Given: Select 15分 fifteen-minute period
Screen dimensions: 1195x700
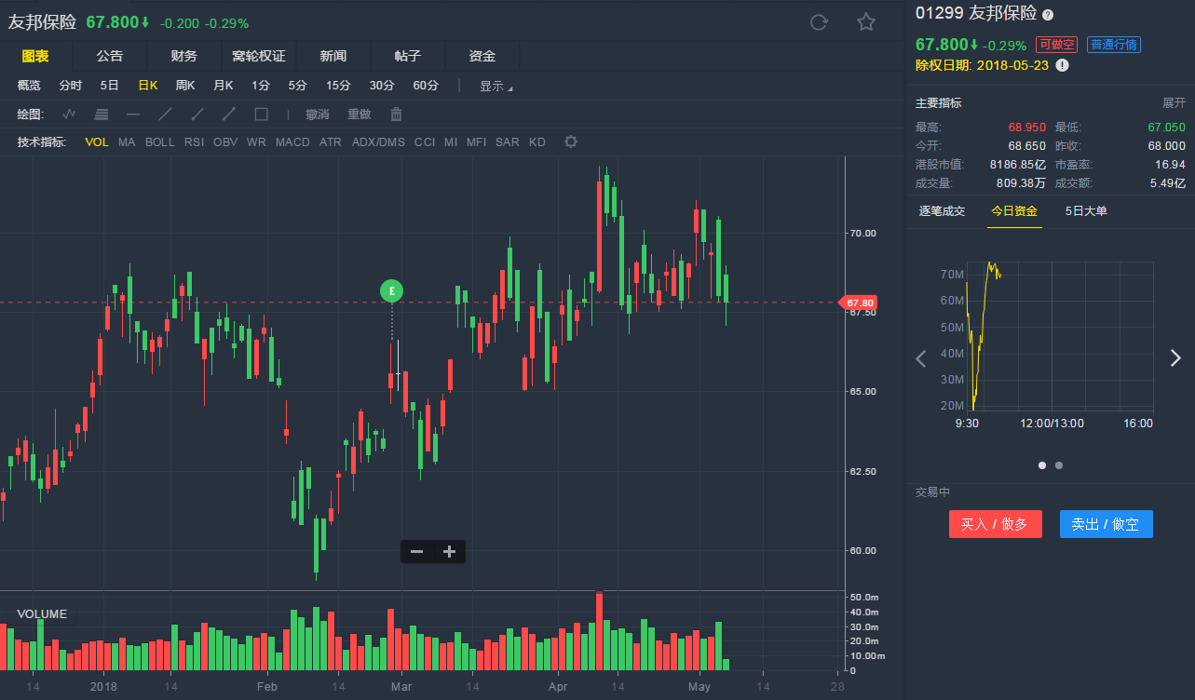Looking at the screenshot, I should tap(338, 86).
